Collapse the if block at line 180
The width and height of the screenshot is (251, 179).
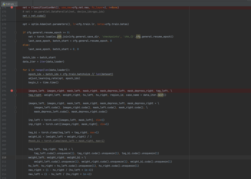click(16, 33)
